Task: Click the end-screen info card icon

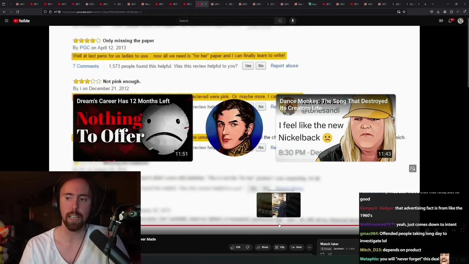Action: [x=413, y=168]
